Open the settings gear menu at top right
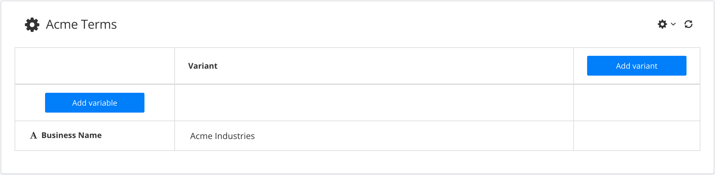The image size is (715, 175). [662, 24]
